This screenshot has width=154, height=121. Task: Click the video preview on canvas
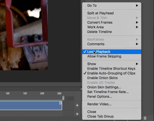point(24,35)
